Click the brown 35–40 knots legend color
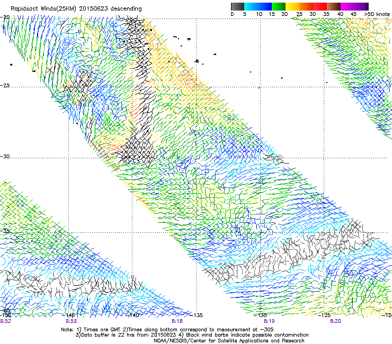392x344 pixels. (334, 6)
